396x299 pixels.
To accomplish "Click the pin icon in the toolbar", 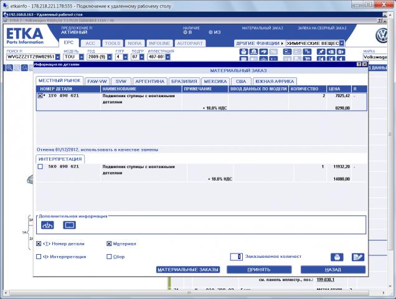I will click(321, 52).
